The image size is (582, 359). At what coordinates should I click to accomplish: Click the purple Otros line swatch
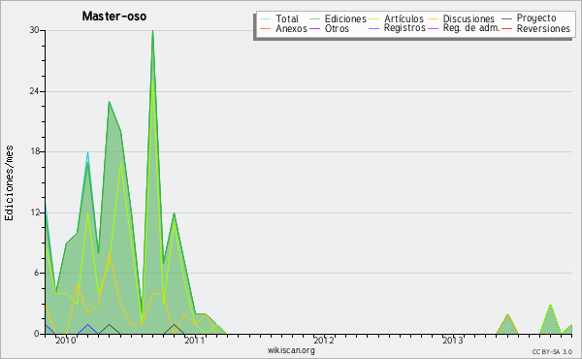[x=314, y=28]
